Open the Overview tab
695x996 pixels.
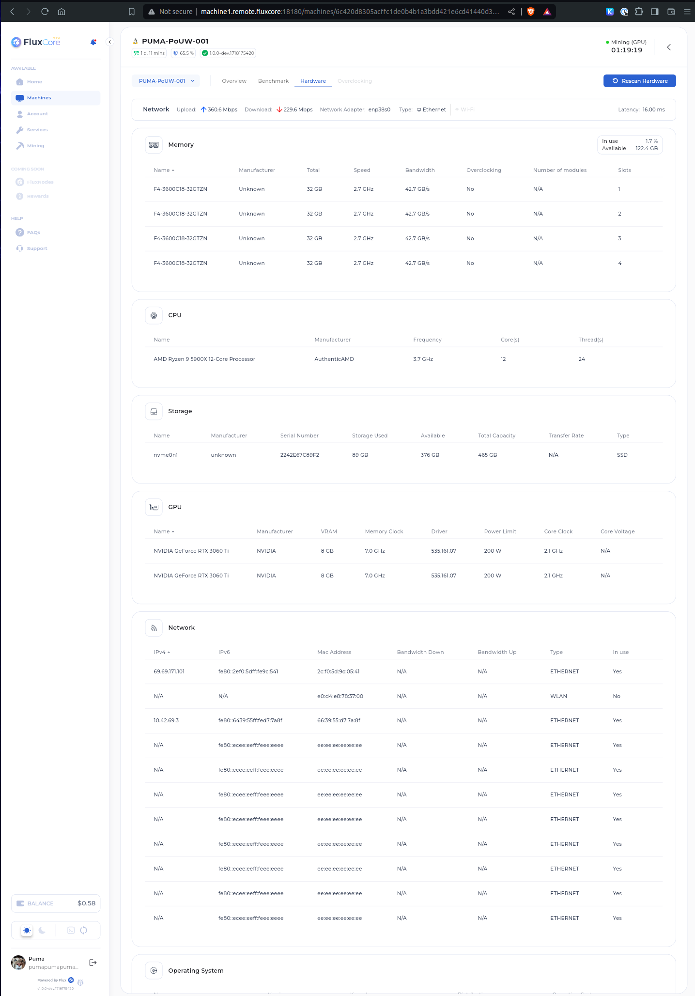point(234,81)
